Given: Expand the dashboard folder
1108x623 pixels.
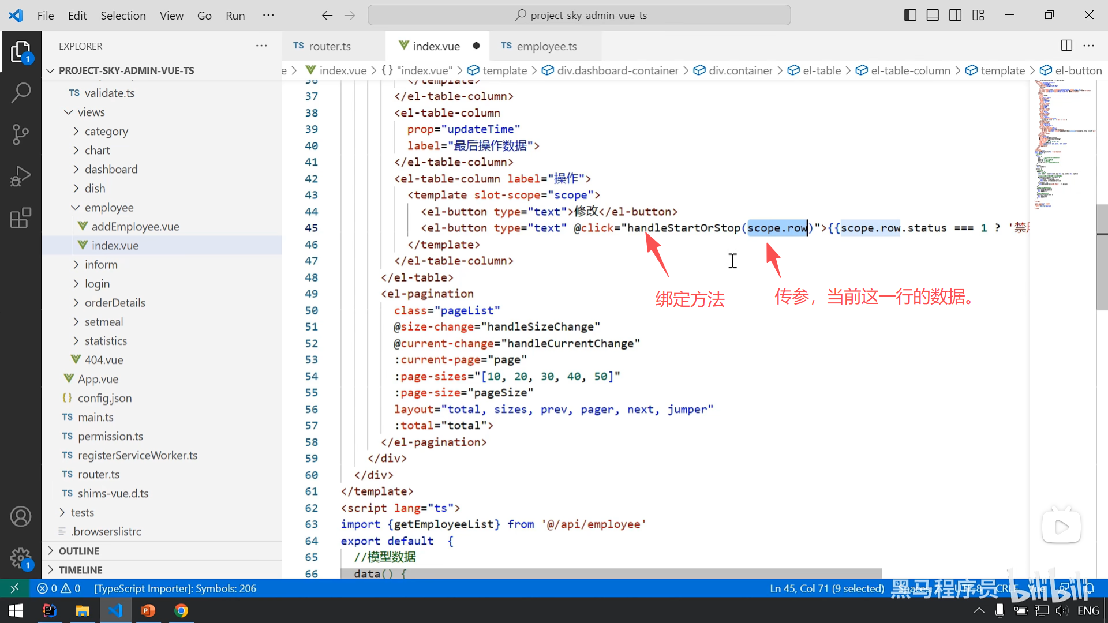Looking at the screenshot, I should [x=111, y=169].
